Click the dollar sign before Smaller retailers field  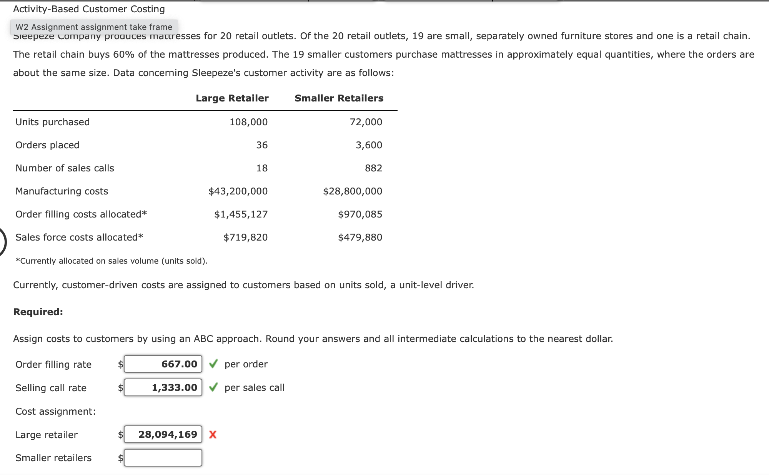(120, 458)
